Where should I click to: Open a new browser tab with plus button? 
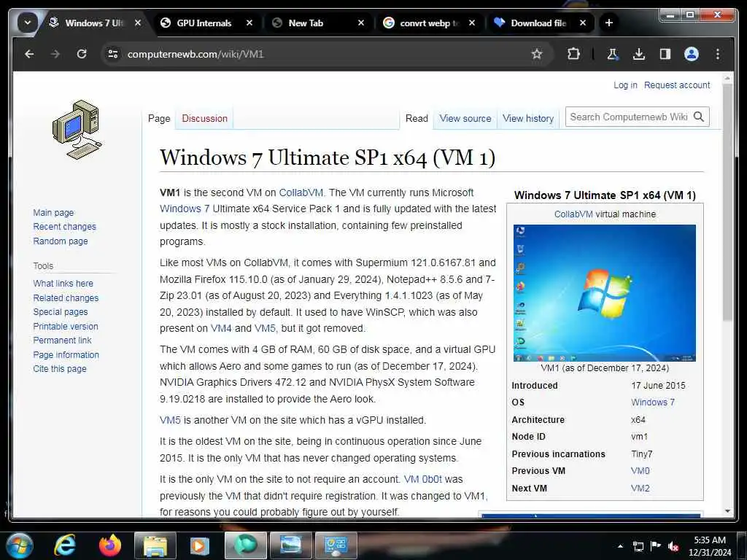tap(608, 23)
